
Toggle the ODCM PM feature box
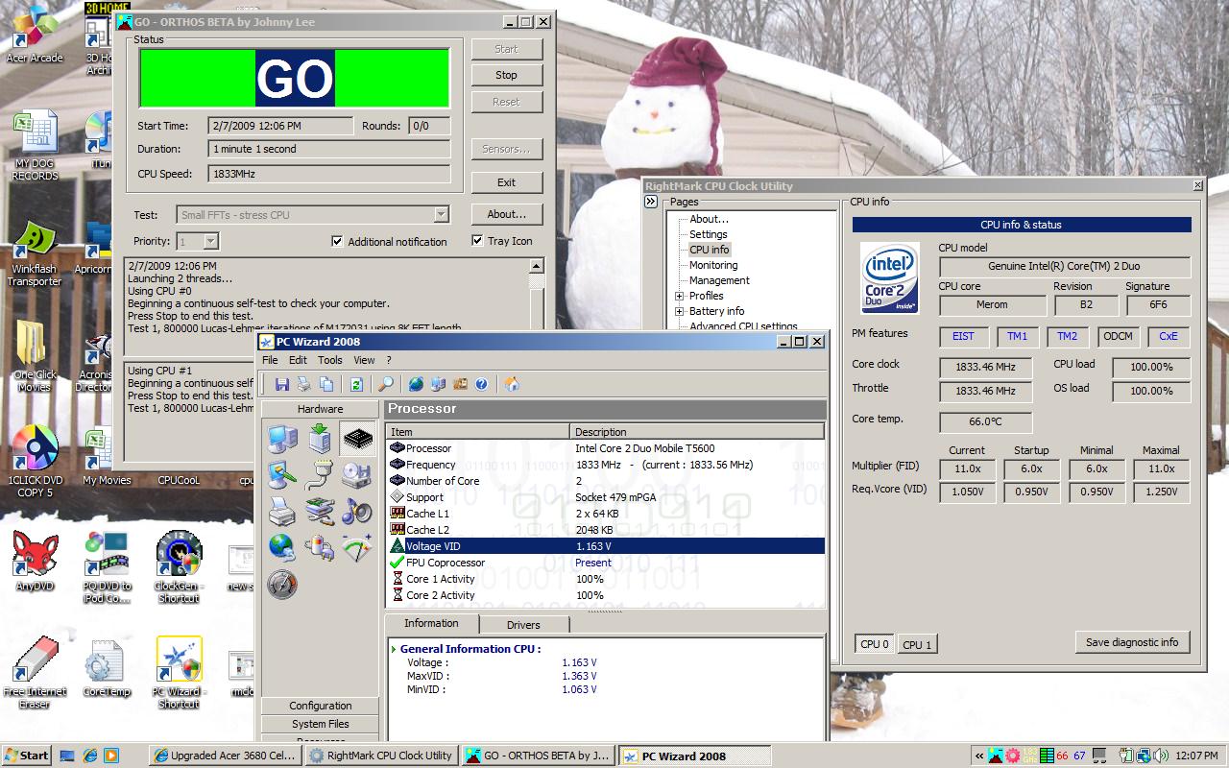(1117, 336)
